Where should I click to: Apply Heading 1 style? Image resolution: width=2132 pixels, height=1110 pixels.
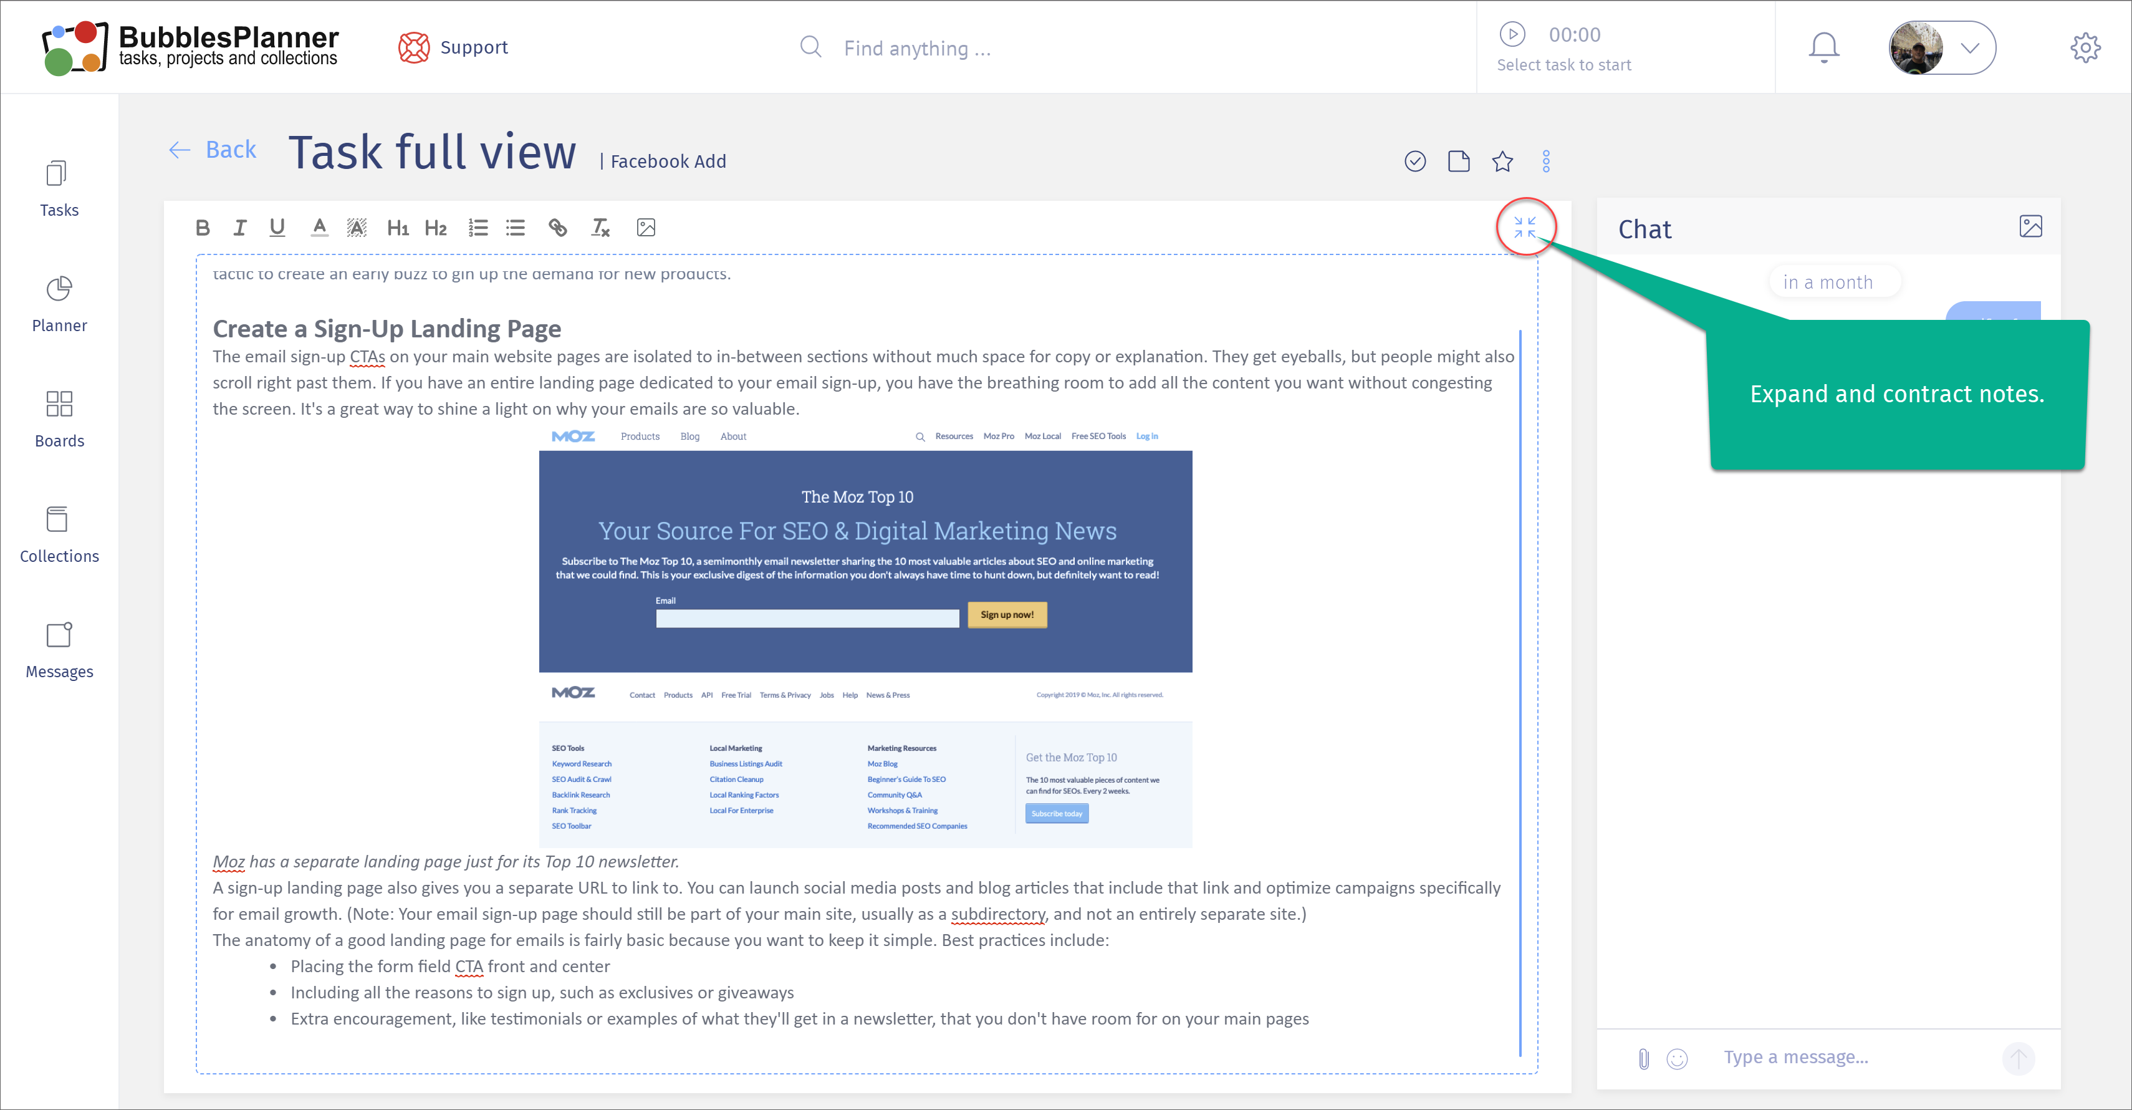point(398,228)
